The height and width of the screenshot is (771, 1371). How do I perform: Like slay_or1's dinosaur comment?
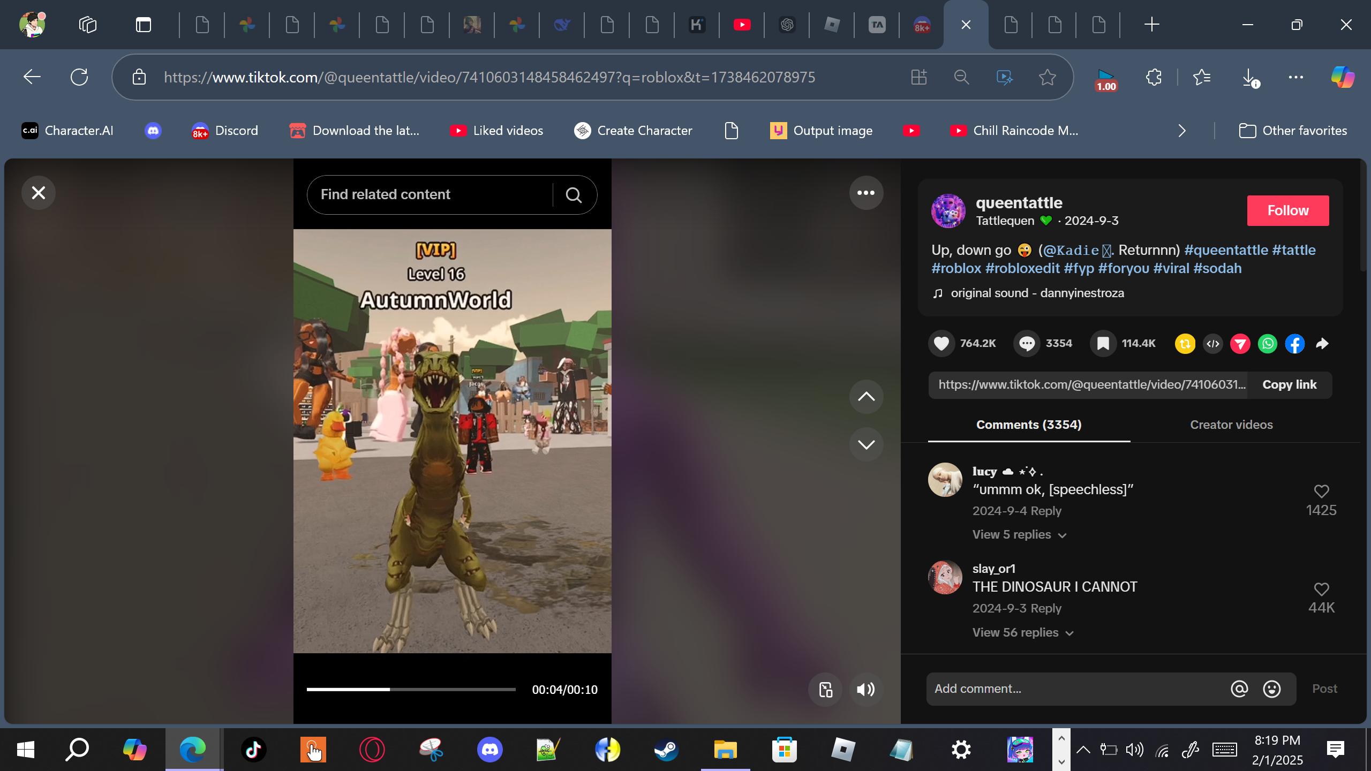click(x=1321, y=589)
